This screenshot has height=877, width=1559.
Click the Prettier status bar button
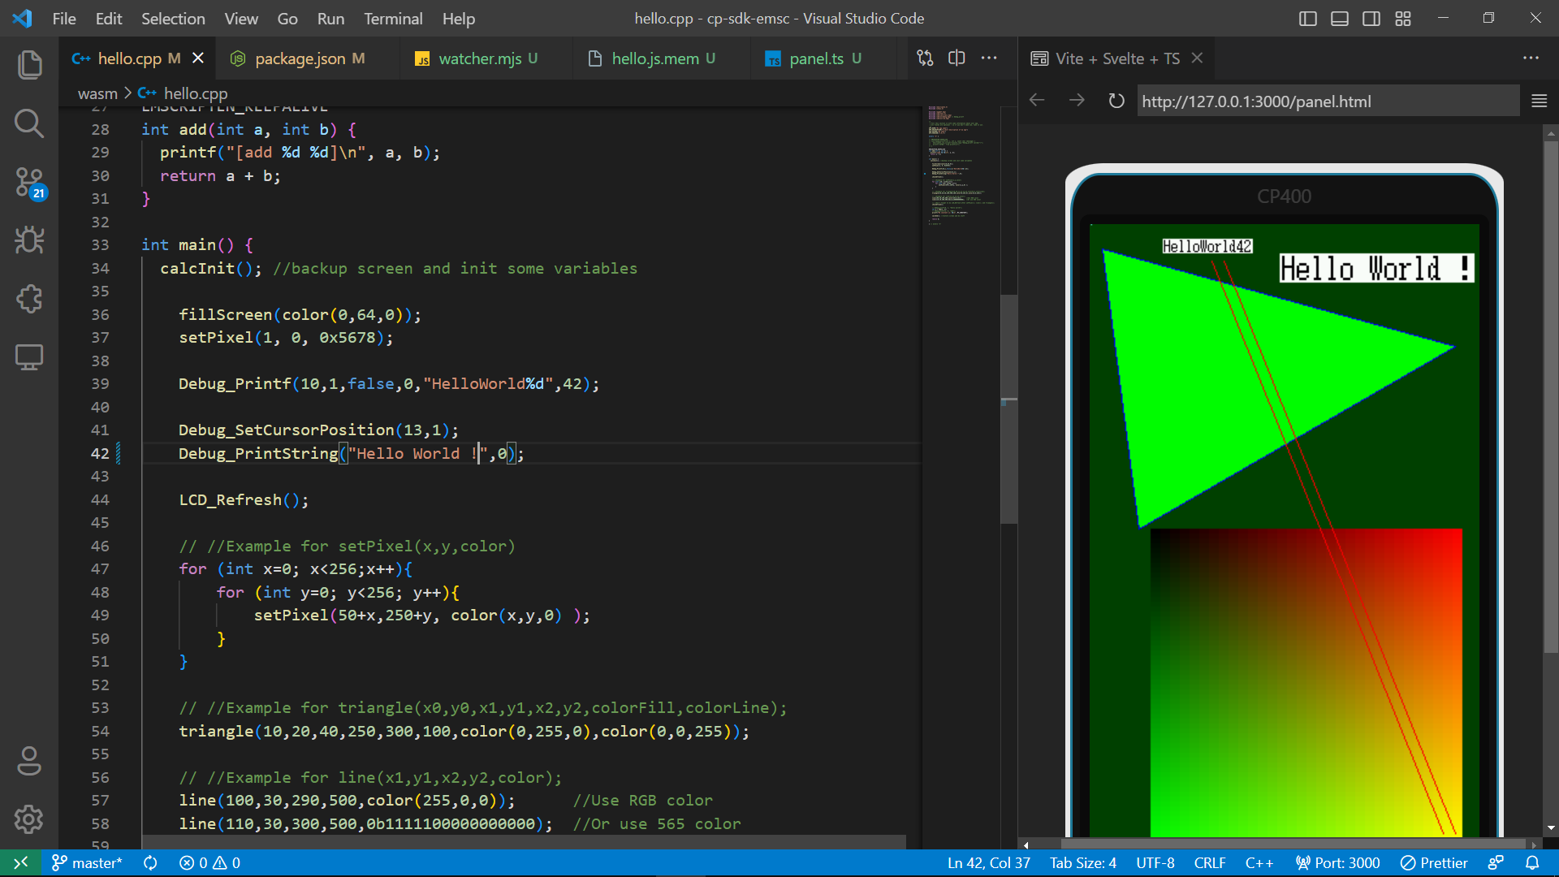tap(1434, 863)
